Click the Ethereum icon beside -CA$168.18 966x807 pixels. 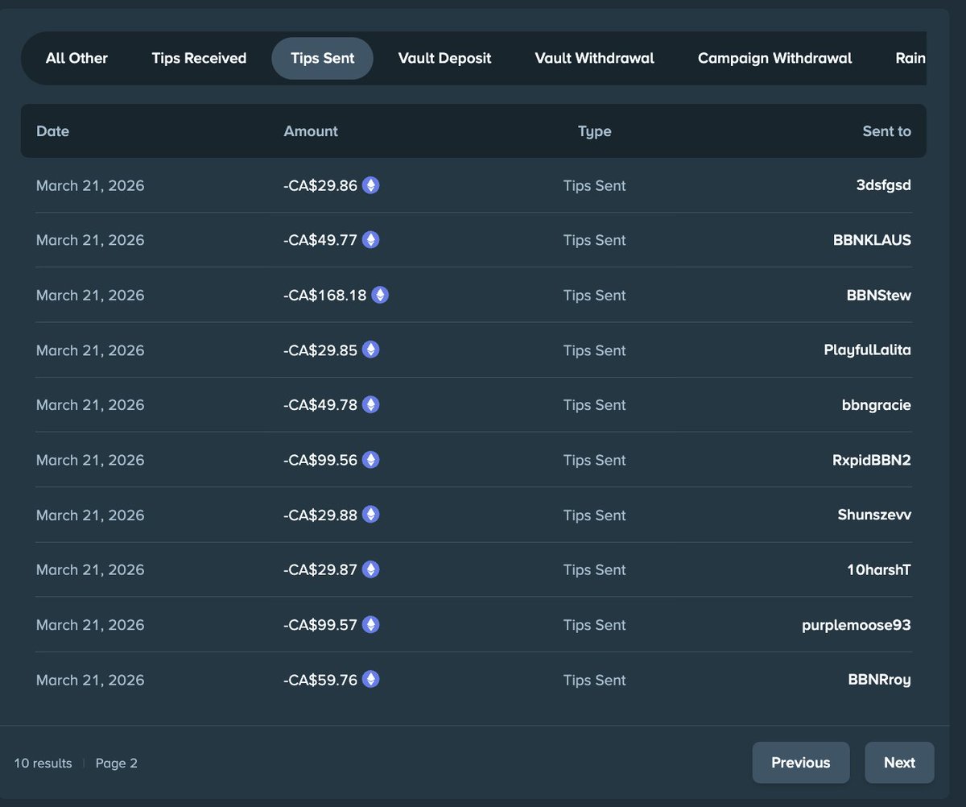point(380,295)
